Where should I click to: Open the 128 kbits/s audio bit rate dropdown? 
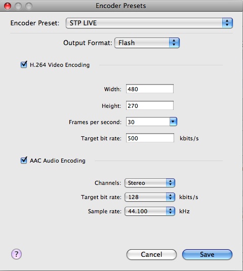150,197
